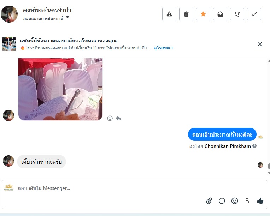The image size is (270, 216).
Task: Open the ดูโฆษณา link
Action: point(163,48)
